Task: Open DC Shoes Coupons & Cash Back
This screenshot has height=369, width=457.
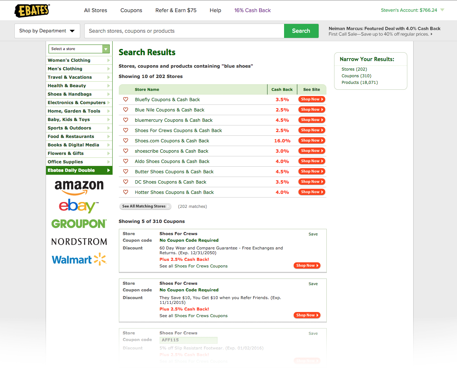Action: click(170, 182)
